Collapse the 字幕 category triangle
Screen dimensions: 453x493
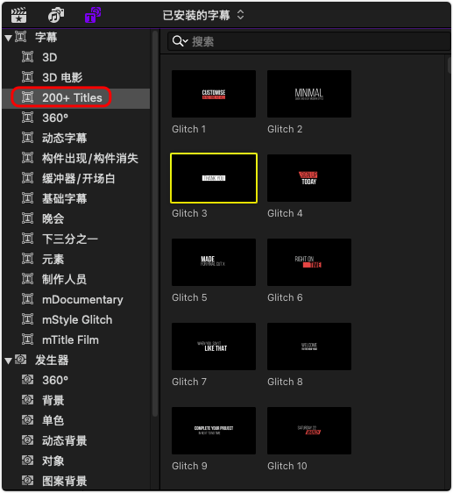(9, 39)
